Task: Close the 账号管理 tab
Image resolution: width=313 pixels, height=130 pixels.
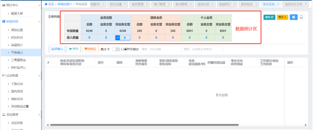Action: tap(191, 4)
